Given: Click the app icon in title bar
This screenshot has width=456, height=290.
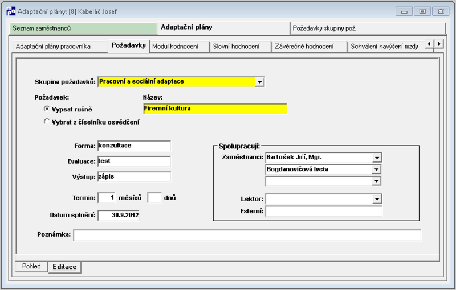Looking at the screenshot, I should click(x=11, y=11).
